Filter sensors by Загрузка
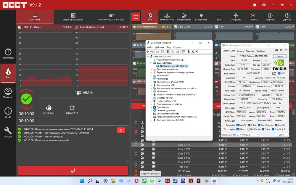Viewport: 296px width, 185px height. click(x=270, y=17)
